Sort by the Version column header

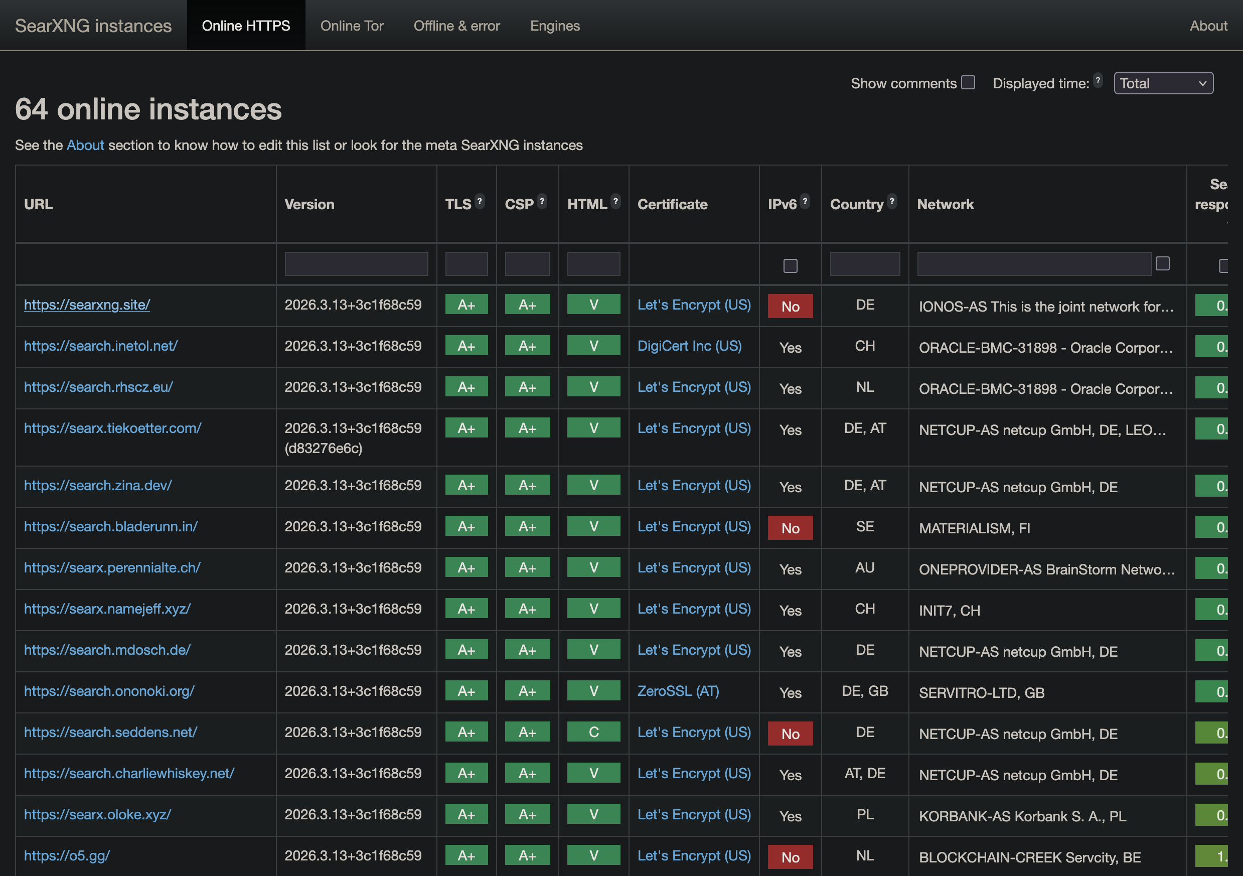[309, 204]
